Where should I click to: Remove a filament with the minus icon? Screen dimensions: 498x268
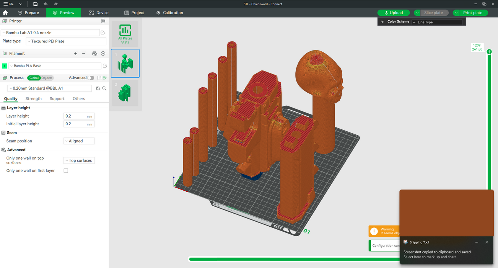coord(84,54)
